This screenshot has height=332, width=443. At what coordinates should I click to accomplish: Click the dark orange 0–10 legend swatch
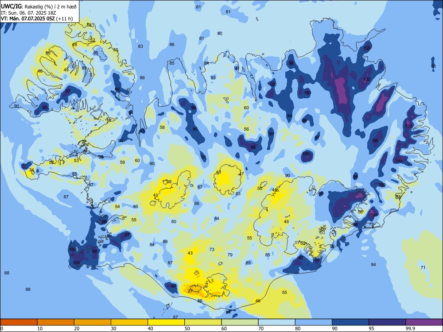pos(19,322)
